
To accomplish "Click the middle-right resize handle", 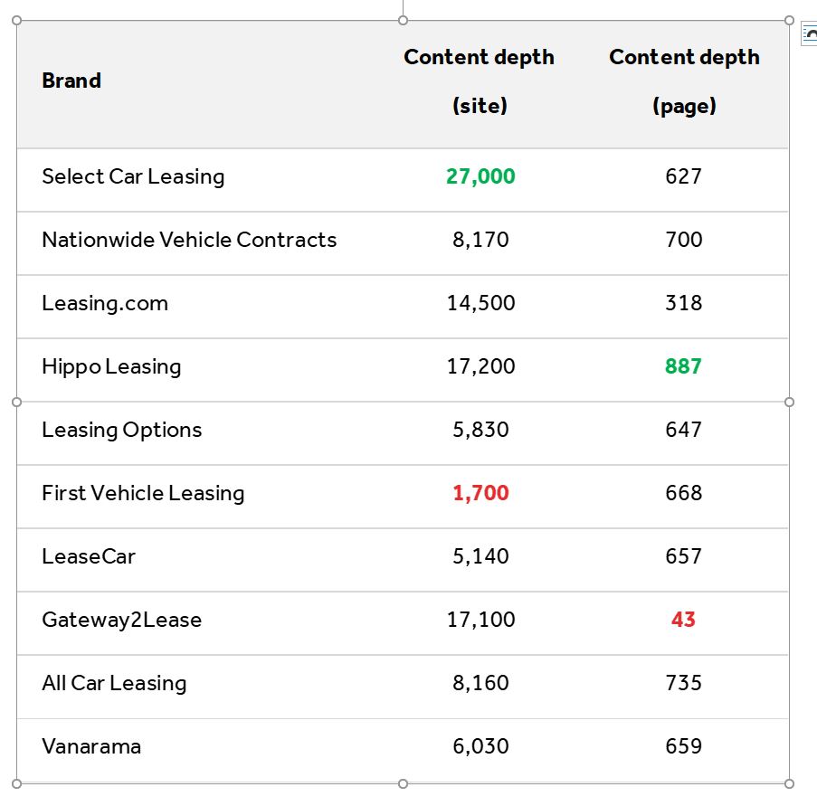I will 789,402.
